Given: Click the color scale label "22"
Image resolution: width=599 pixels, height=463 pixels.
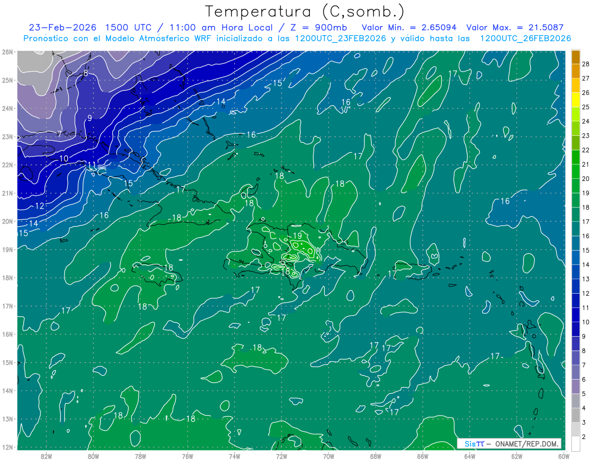Looking at the screenshot, I should pyautogui.click(x=586, y=150).
